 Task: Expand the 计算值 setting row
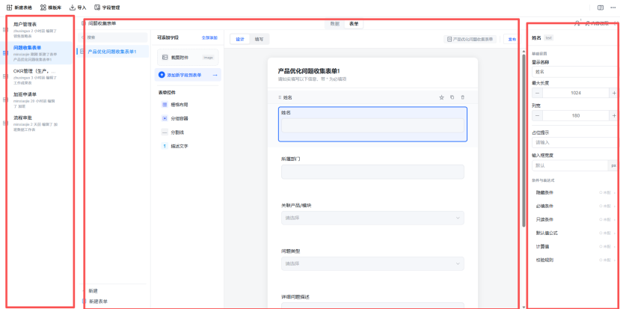coord(575,246)
